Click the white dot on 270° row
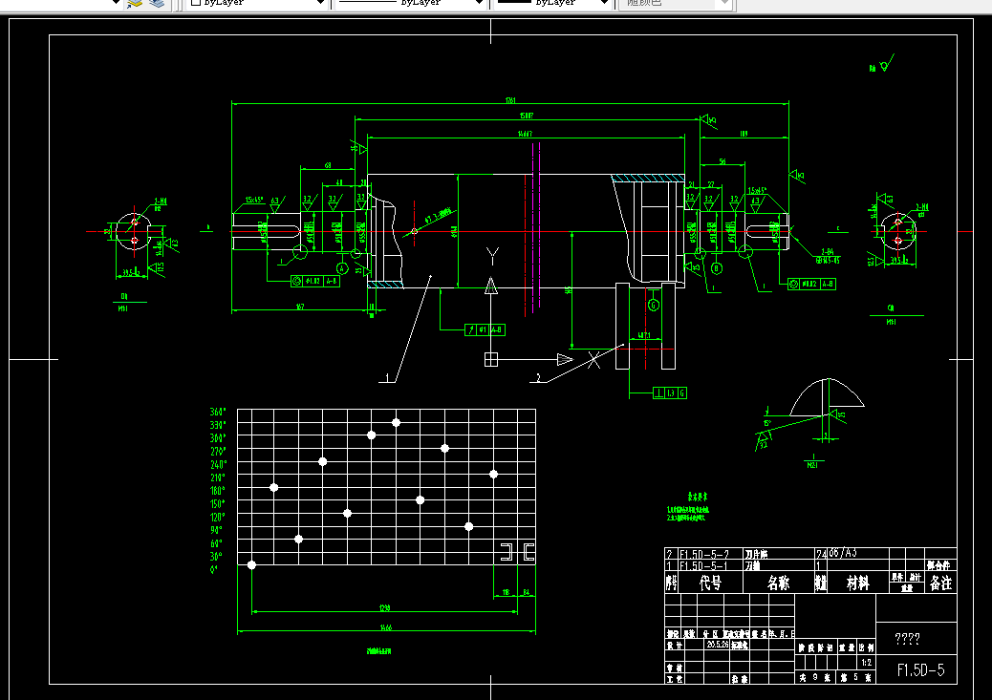This screenshot has height=700, width=992. pos(444,448)
